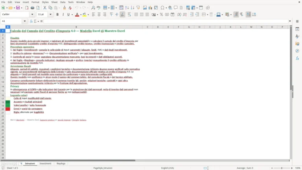This screenshot has width=302, height=170.
Task: Open Font Color dropdown arrow
Action: (x=81, y=15)
